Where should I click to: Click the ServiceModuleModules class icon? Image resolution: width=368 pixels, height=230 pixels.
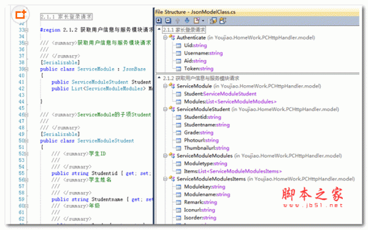[x=172, y=156]
